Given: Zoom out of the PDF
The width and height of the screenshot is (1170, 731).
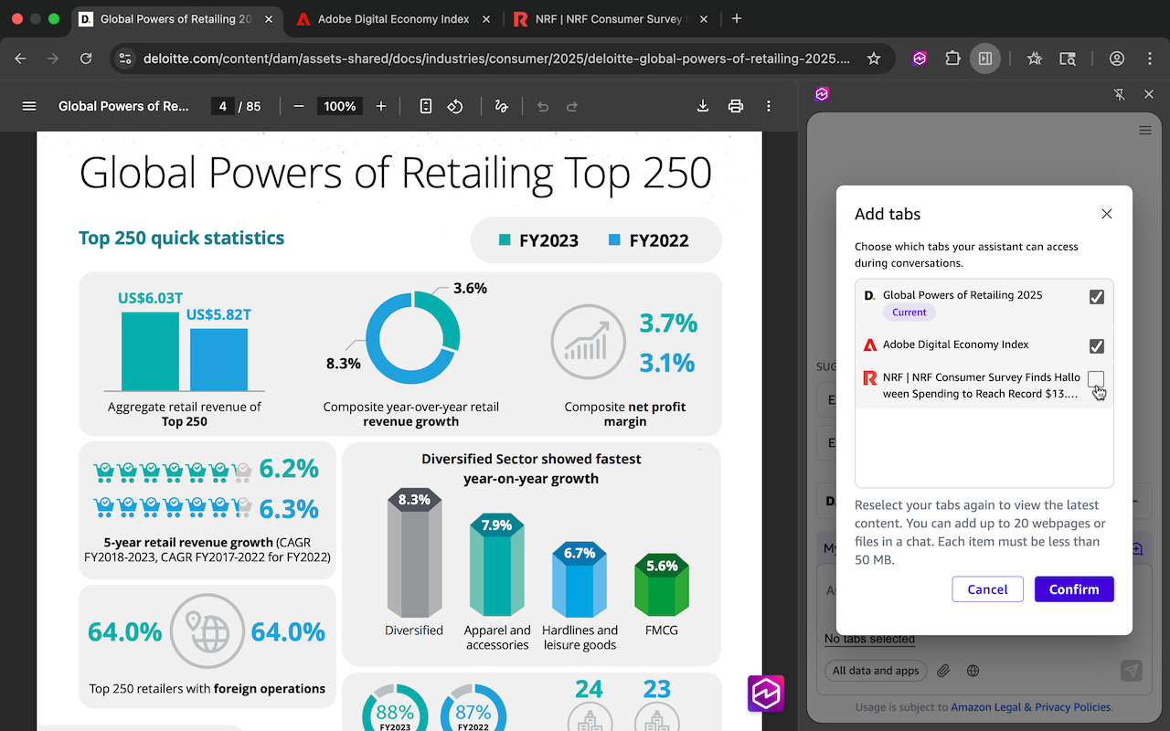Looking at the screenshot, I should tap(299, 106).
